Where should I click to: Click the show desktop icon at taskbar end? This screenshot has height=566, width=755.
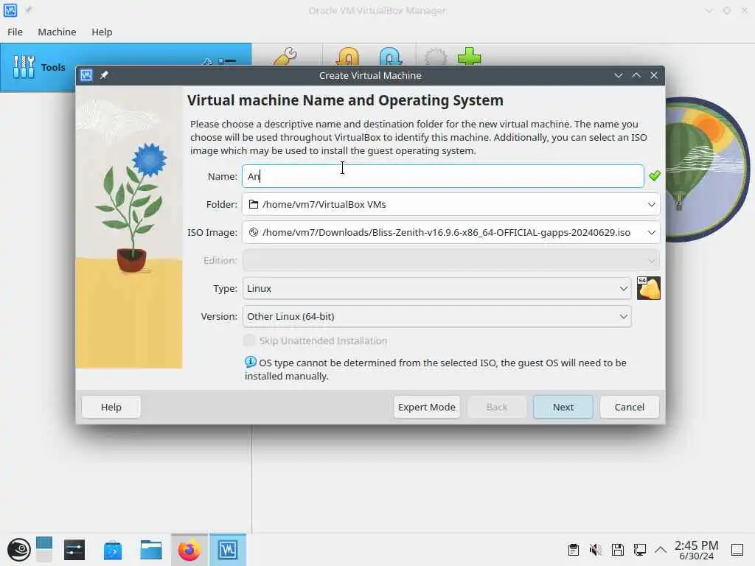pyautogui.click(x=737, y=550)
